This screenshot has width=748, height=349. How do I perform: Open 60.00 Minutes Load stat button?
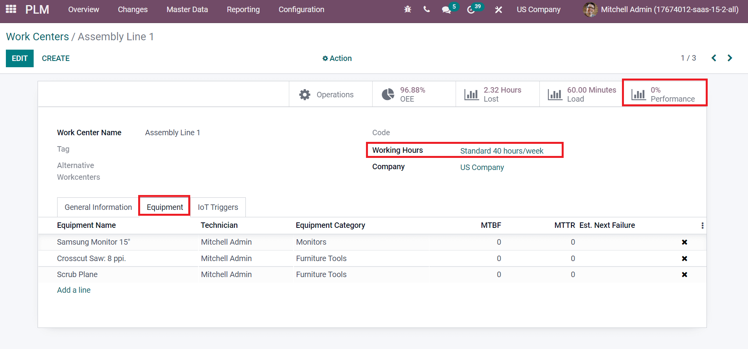581,94
